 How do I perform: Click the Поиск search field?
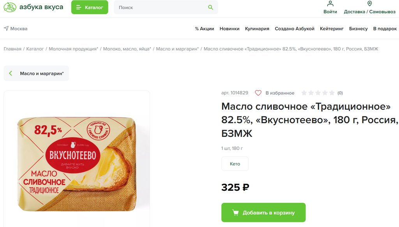[162, 7]
